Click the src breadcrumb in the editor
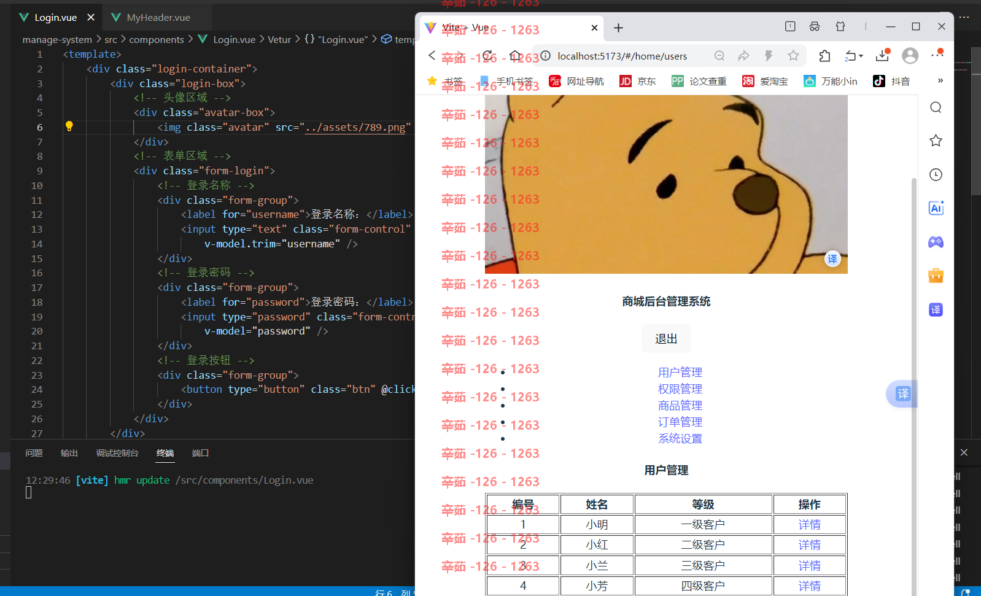 [x=111, y=39]
